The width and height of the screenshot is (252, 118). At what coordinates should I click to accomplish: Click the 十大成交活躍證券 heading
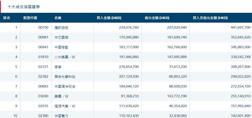(x=24, y=7)
